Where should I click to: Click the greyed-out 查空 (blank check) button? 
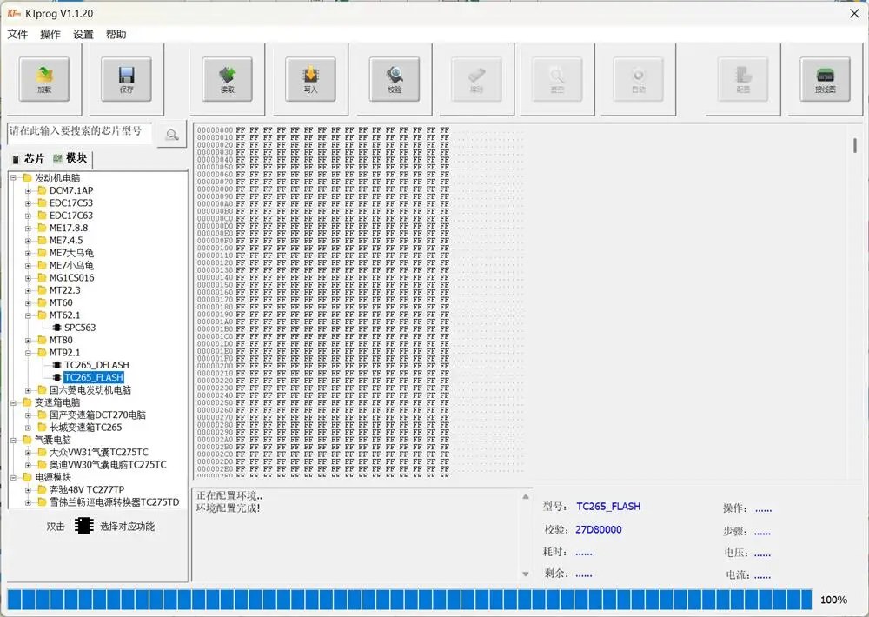557,79
